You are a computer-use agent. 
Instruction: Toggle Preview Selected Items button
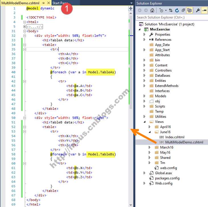coord(204,10)
